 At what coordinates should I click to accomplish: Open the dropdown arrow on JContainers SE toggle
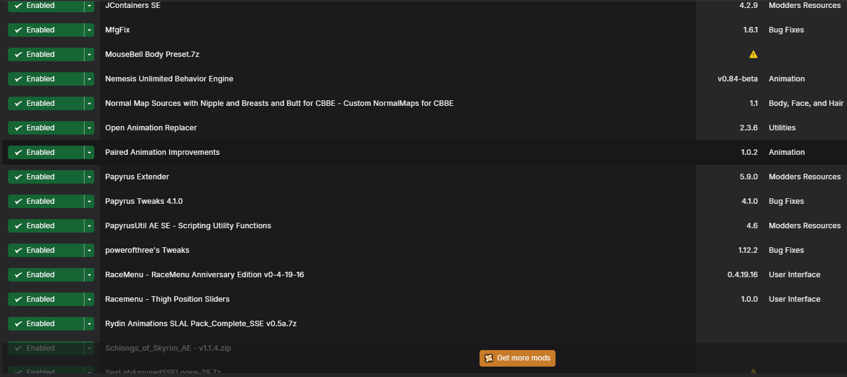89,6
